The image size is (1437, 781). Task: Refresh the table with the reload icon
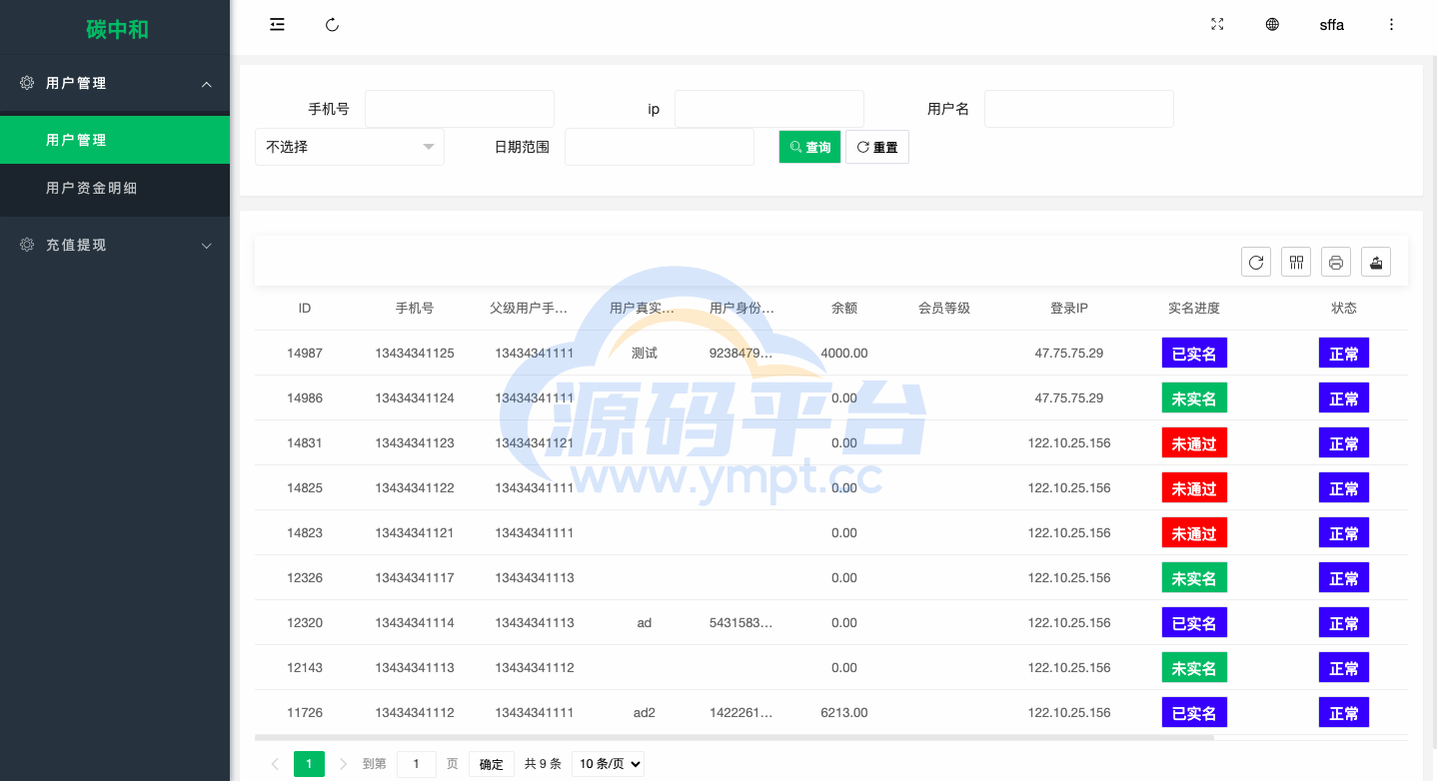click(x=1256, y=262)
